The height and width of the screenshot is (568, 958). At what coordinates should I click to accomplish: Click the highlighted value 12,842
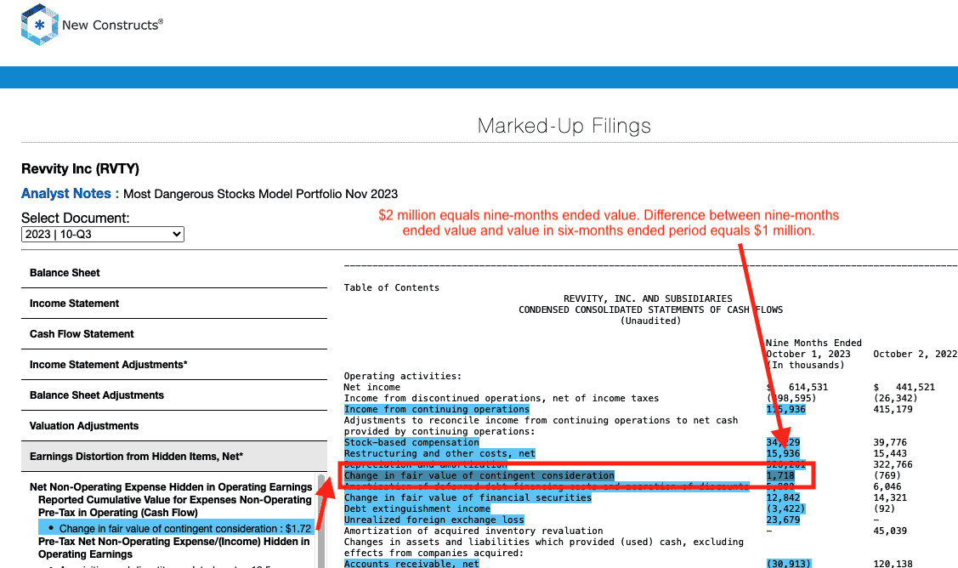[783, 497]
